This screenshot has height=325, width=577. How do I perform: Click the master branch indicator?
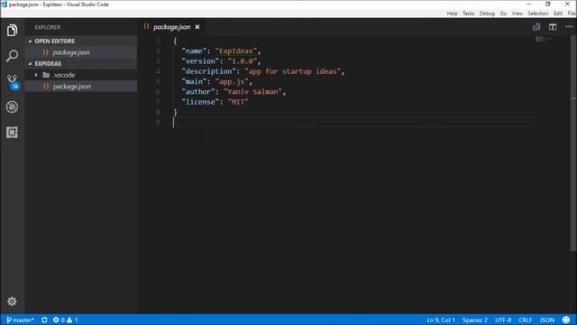point(20,320)
